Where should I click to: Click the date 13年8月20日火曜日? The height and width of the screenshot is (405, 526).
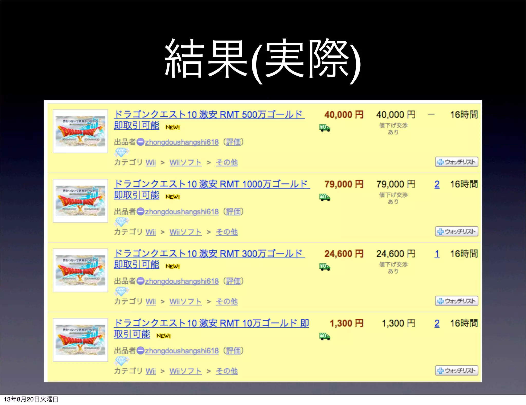click(x=31, y=399)
